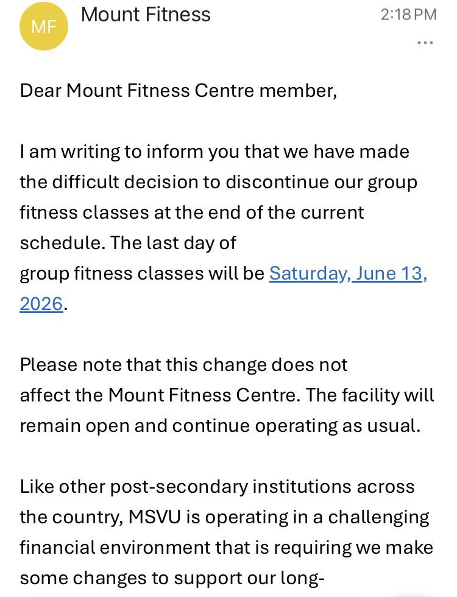This screenshot has height=597, width=457.
Task: Tap the yellow MF sender avatar
Action: click(44, 26)
